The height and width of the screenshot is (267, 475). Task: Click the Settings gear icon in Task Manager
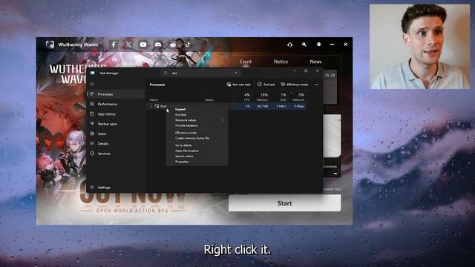tap(92, 188)
